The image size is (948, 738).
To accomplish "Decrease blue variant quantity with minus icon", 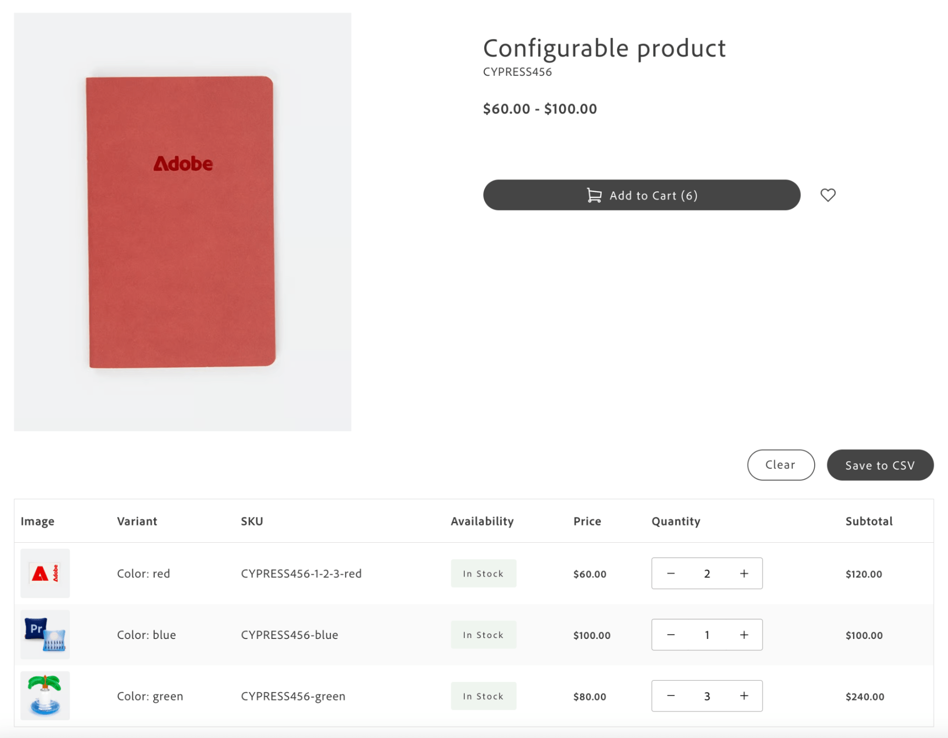I will tap(670, 635).
